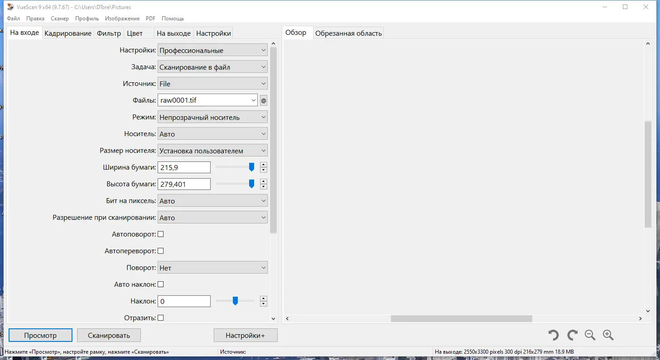Image resolution: width=660 pixels, height=360 pixels.
Task: Switch to the Фильтр tab
Action: click(x=109, y=33)
